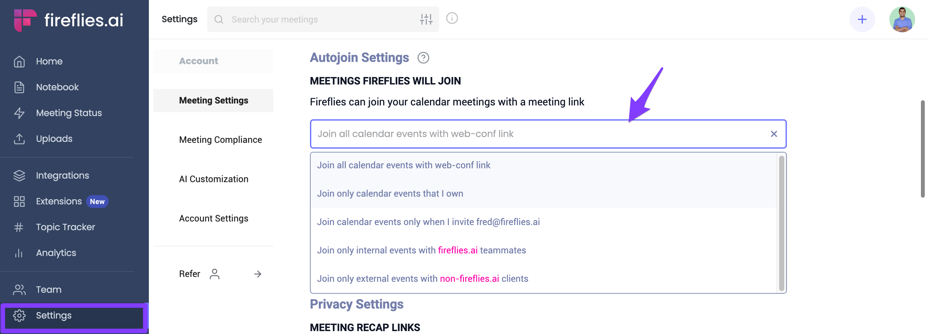Image resolution: width=928 pixels, height=334 pixels.
Task: Select 'Join only internal events with fireflies.ai teammates'
Action: pyautogui.click(x=421, y=250)
